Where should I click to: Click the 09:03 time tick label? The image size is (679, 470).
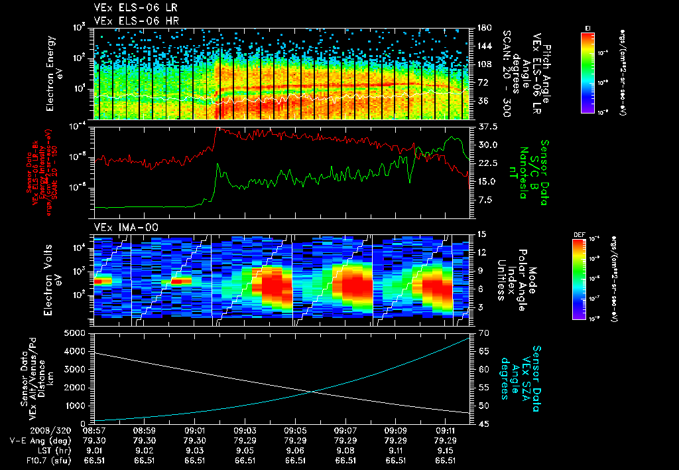[245, 431]
